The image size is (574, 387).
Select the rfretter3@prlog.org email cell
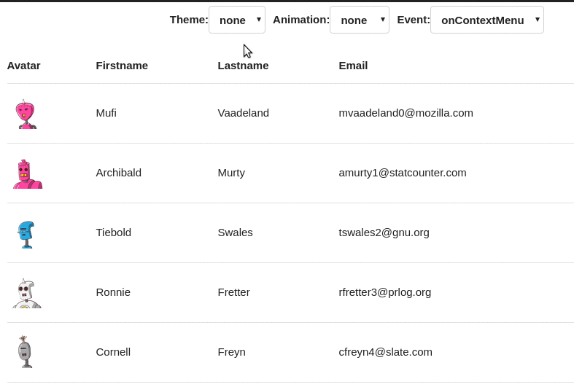click(385, 292)
